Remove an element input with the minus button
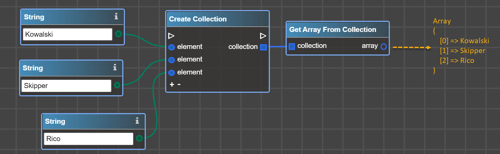500x154 pixels. [x=179, y=84]
